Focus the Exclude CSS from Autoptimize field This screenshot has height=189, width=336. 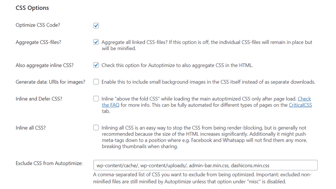click(x=205, y=165)
